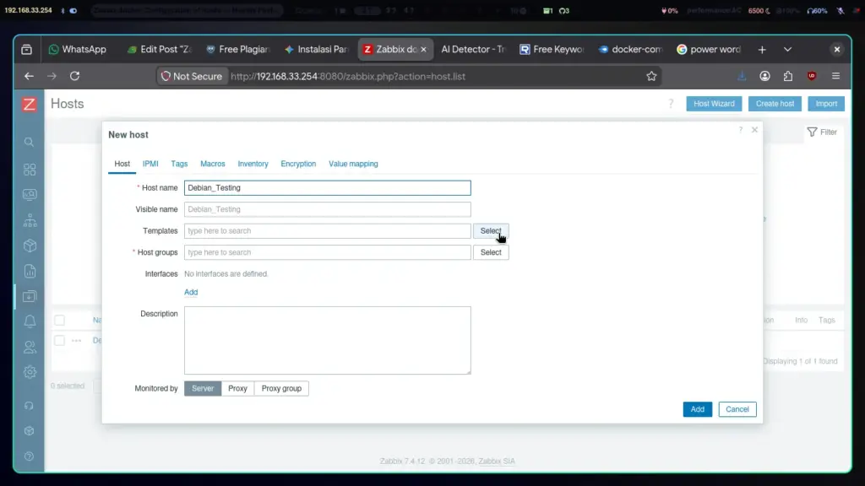Open Help question icon at sidebar bottom

point(30,456)
